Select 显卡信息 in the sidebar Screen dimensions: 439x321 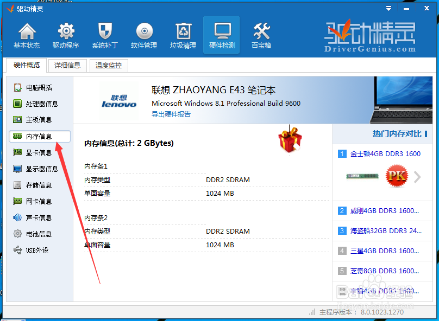tap(40, 152)
